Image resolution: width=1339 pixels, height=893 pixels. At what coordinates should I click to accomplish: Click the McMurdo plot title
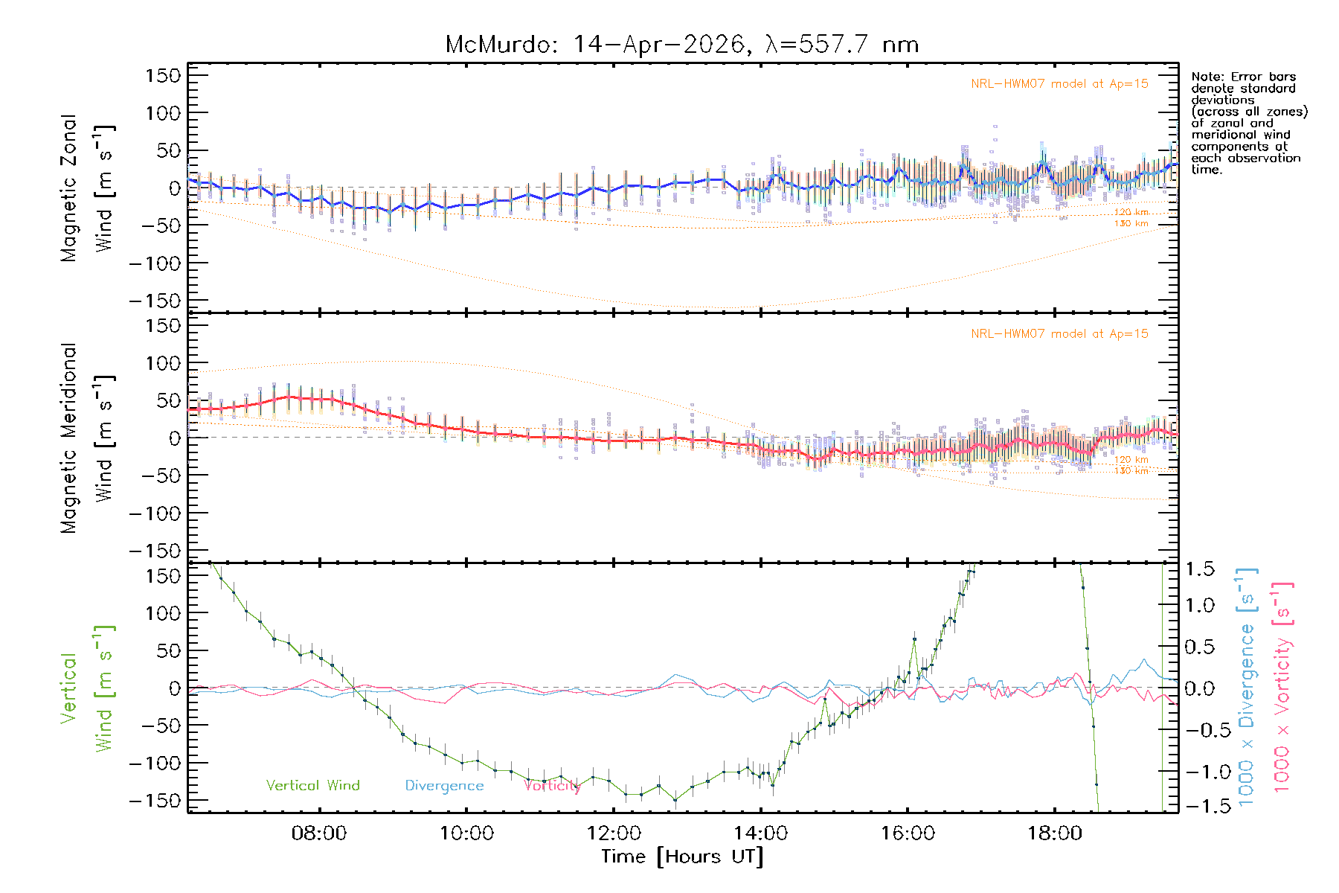pyautogui.click(x=681, y=45)
